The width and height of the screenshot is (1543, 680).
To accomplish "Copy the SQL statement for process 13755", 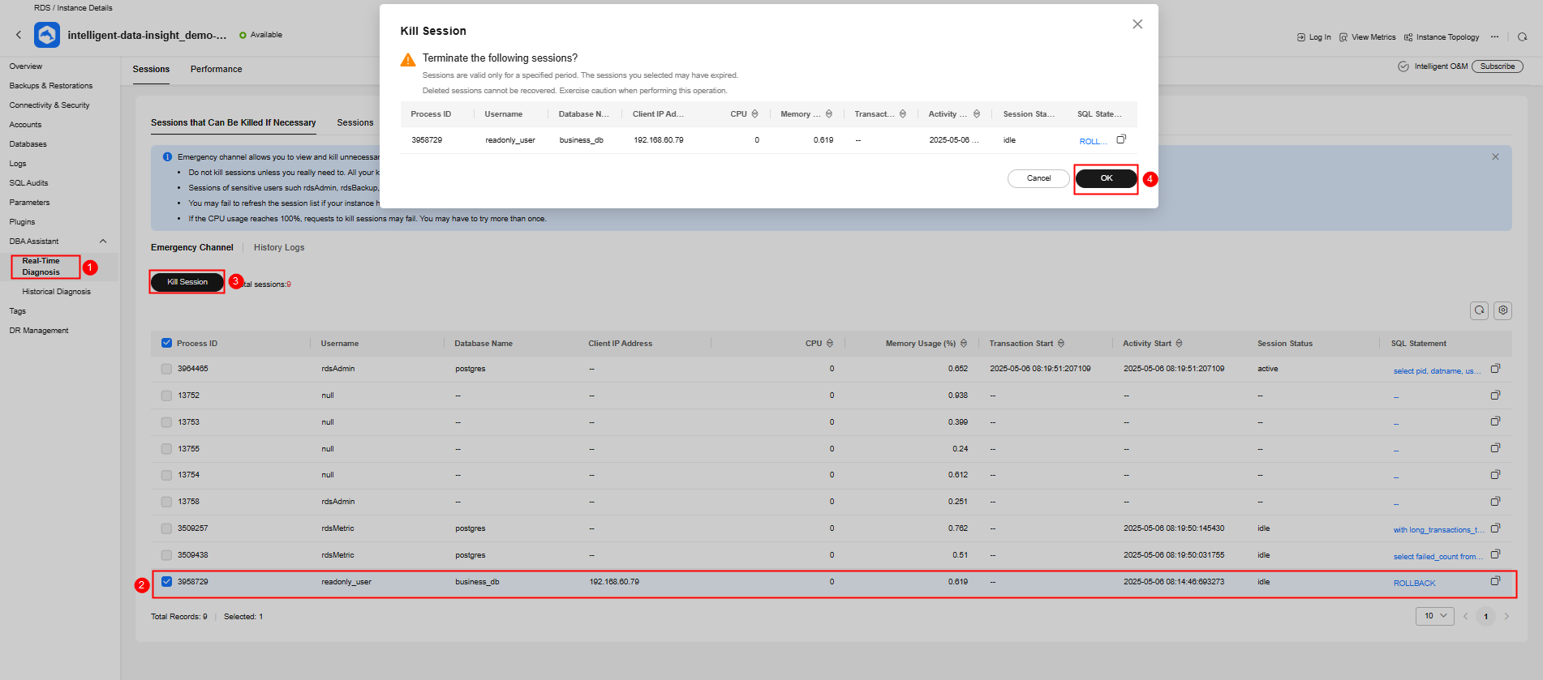I will point(1495,448).
